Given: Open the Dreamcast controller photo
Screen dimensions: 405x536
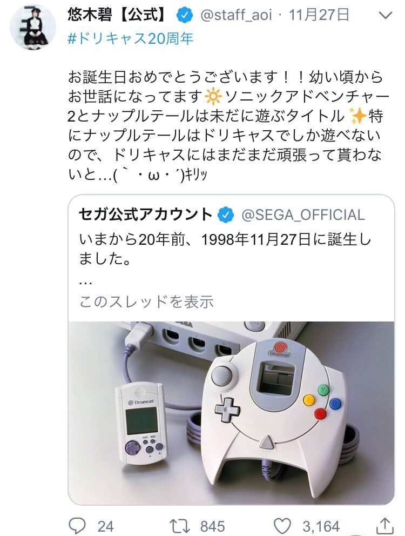Looking at the screenshot, I should [x=231, y=413].
